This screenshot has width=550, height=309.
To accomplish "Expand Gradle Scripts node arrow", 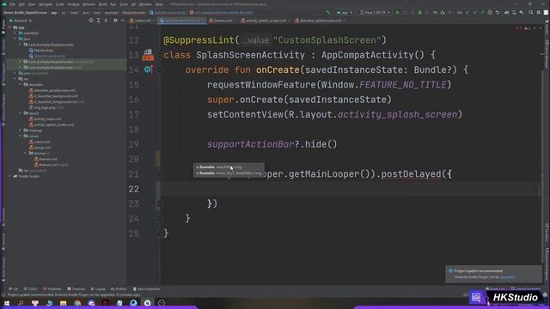I will click(10, 176).
